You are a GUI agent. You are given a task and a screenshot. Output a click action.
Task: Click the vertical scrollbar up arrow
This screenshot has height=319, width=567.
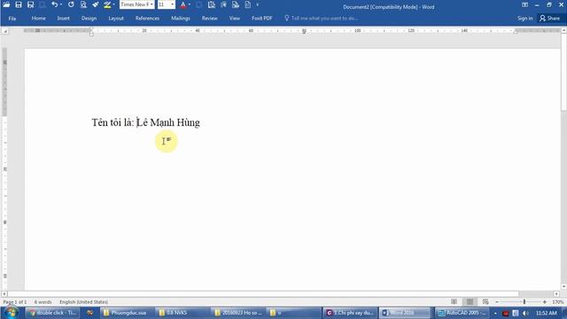coord(563,30)
